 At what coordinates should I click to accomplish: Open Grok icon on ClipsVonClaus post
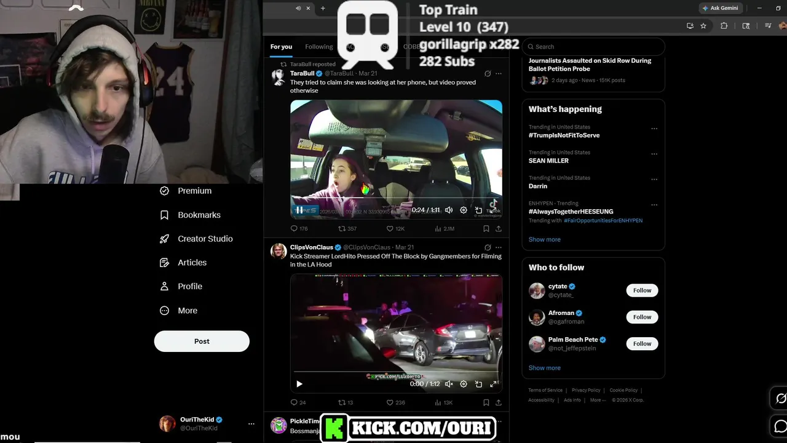tap(488, 247)
